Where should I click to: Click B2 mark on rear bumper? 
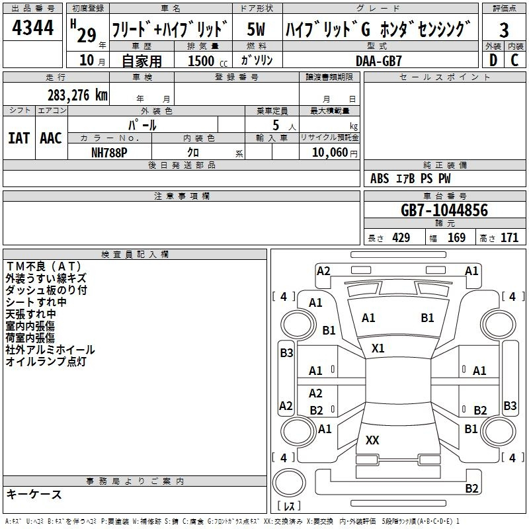[471, 488]
